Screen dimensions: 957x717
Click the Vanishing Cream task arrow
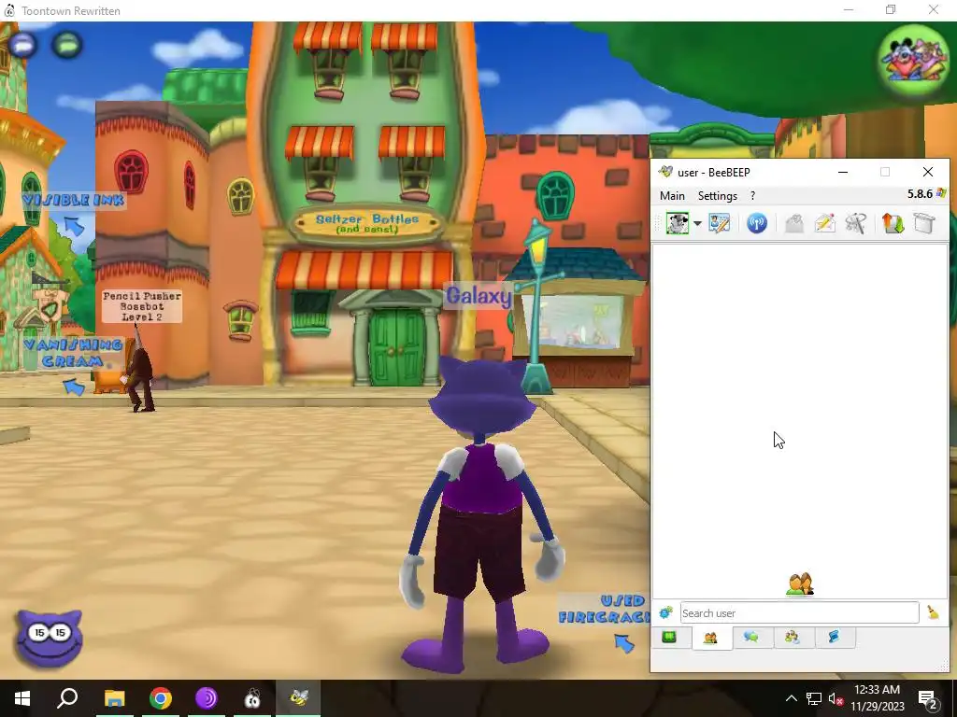pos(74,386)
